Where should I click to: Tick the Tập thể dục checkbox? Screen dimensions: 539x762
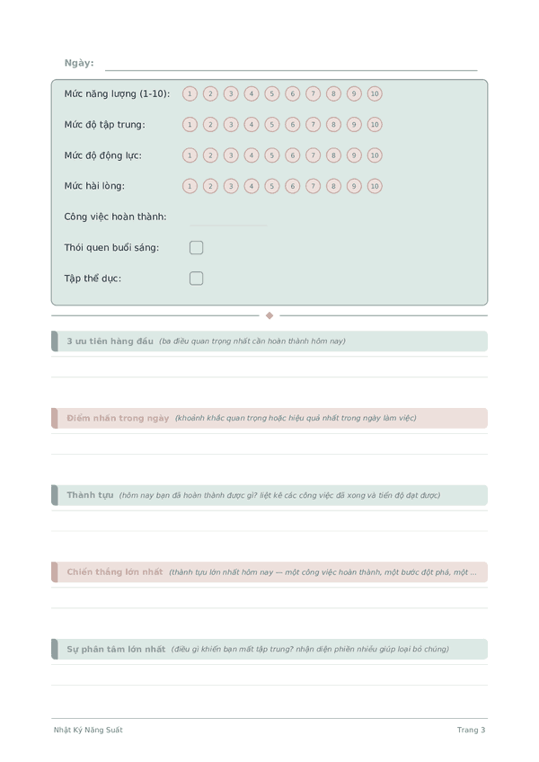197,279
